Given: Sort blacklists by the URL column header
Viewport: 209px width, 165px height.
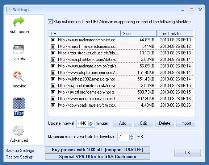Looking at the screenshot, I should (85, 34).
